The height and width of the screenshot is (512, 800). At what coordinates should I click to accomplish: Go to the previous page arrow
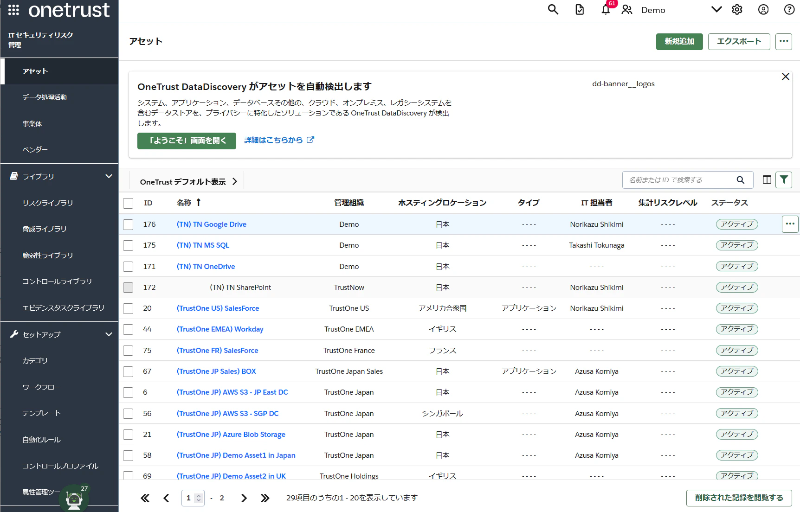(x=167, y=498)
